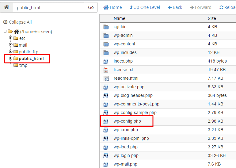Select the wp-includes file name
Screen dimensions: 236x168
tap(125, 52)
